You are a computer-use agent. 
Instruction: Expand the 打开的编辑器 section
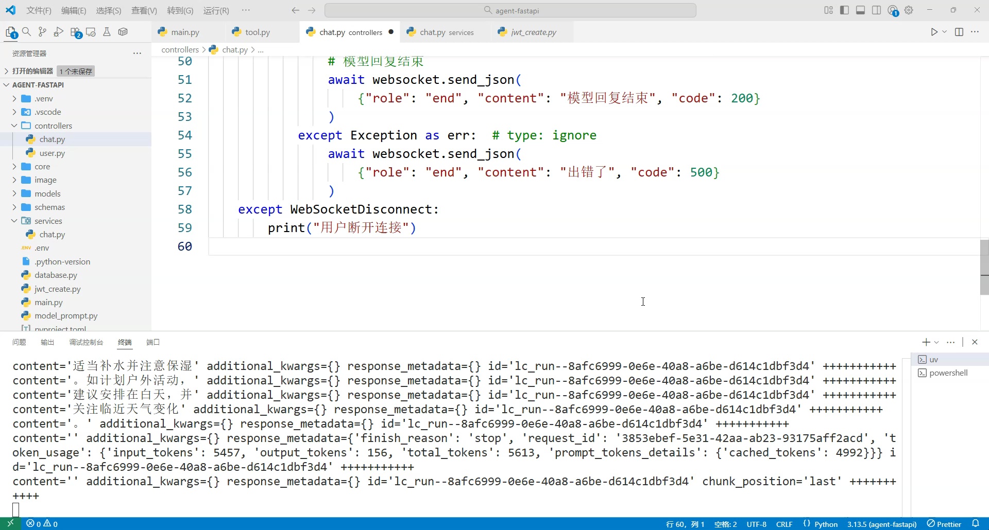6,71
